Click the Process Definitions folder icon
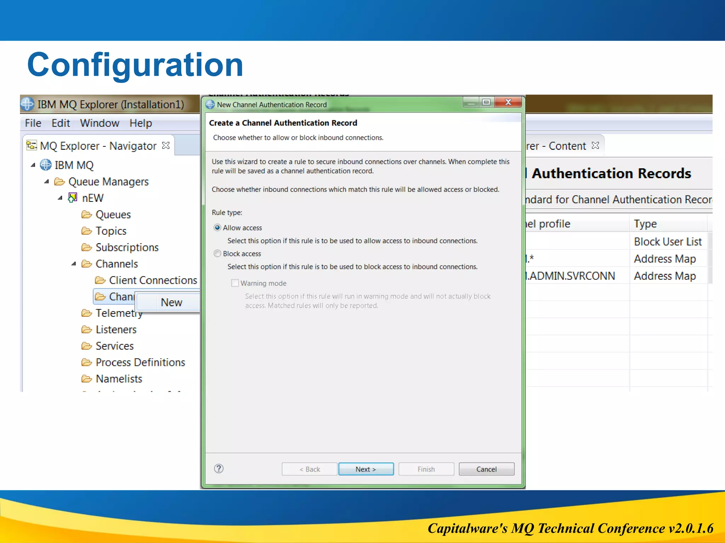 [87, 362]
